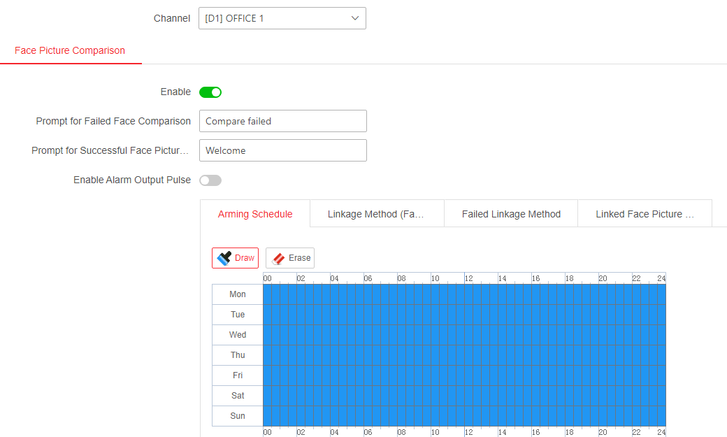Click the 12 hour marker on top ruler
Image resolution: width=727 pixels, height=437 pixels.
tap(468, 278)
